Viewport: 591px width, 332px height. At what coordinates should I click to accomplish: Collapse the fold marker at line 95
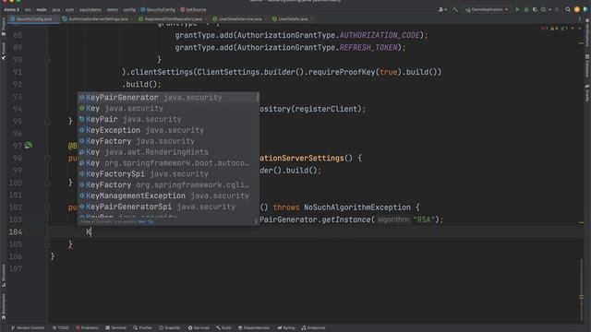point(47,121)
